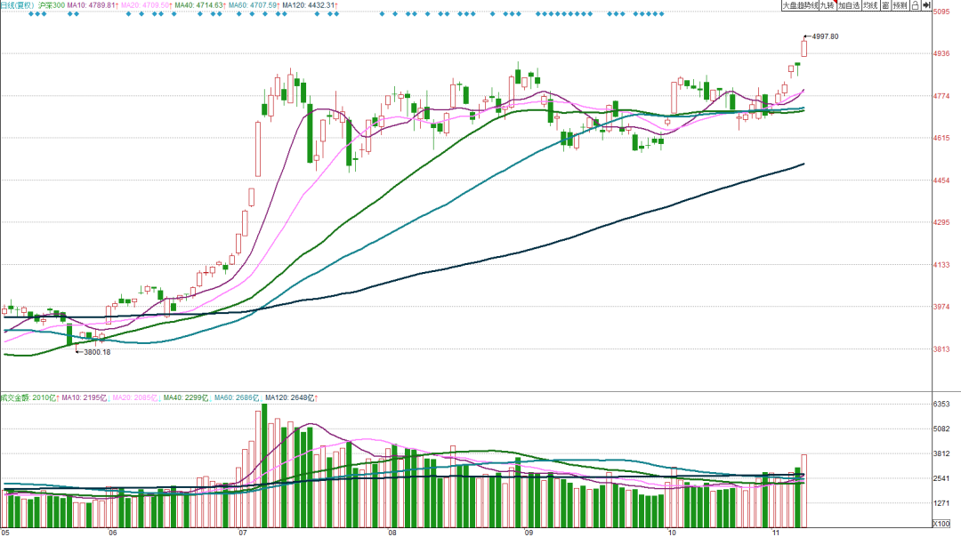The height and width of the screenshot is (537, 961).
Task: Click the 1271 volume axis label
Action: (941, 504)
